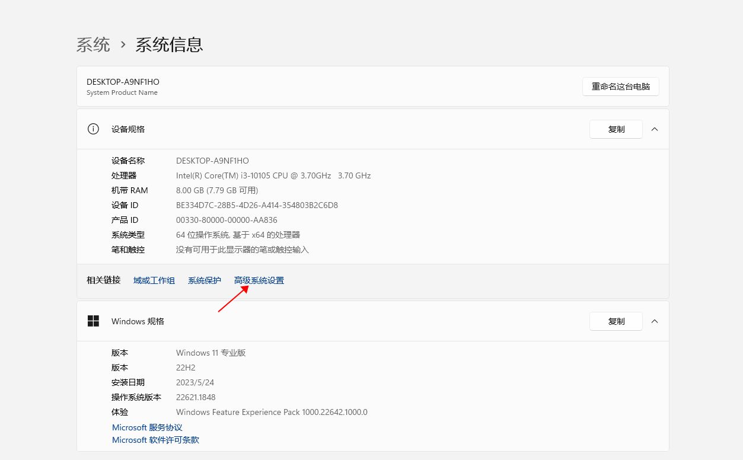The width and height of the screenshot is (743, 460).
Task: Select the 操作系统版本 value 22621.1848
Action: click(x=196, y=397)
